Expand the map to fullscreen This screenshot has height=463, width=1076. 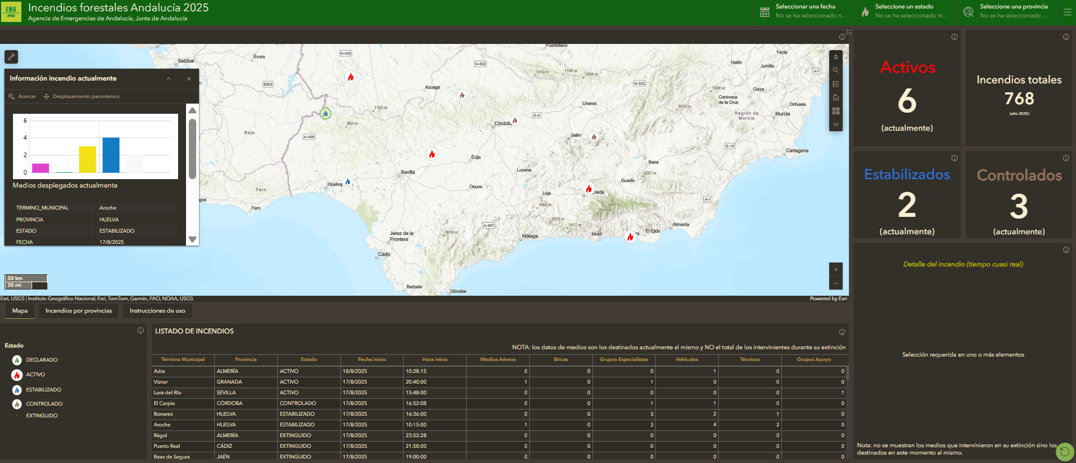[x=848, y=32]
